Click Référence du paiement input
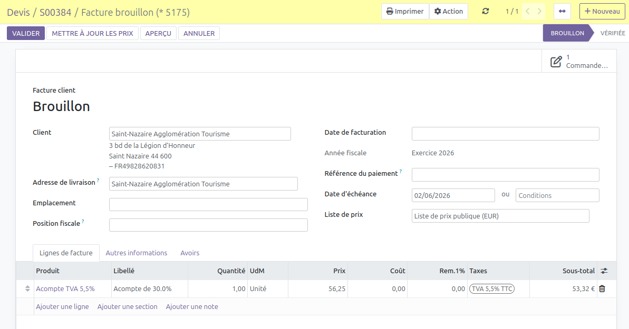 [x=506, y=175]
